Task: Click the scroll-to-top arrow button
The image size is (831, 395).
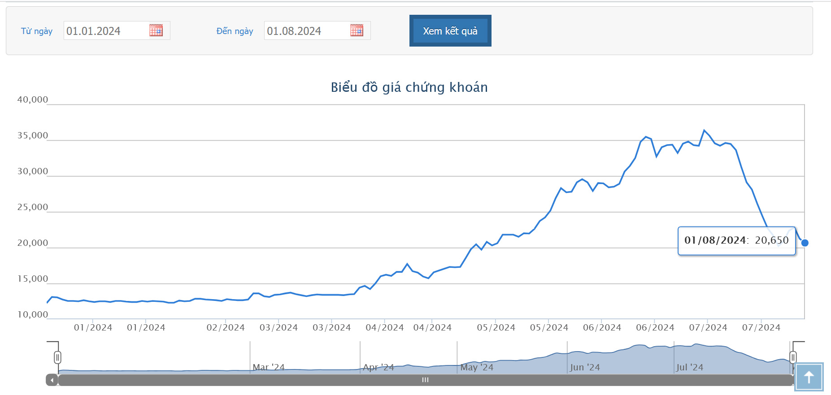Action: [x=809, y=377]
